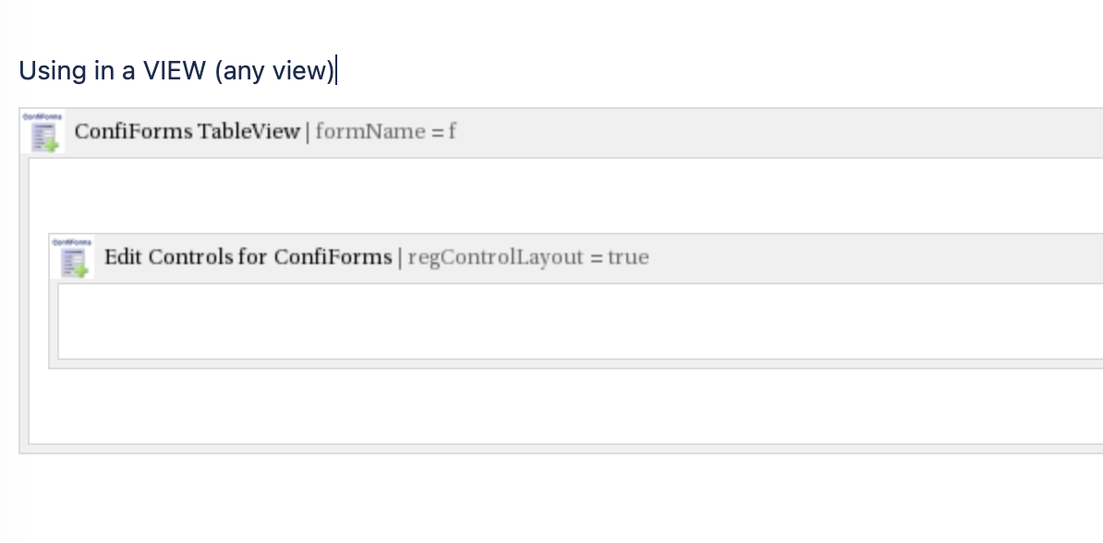Select the green plus badge on the TableView icon
This screenshot has height=543, width=1103.
pos(52,144)
